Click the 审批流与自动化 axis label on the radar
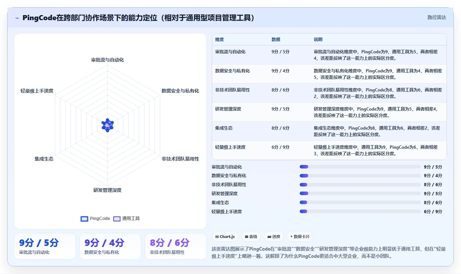This screenshot has width=461, height=274. point(107,60)
